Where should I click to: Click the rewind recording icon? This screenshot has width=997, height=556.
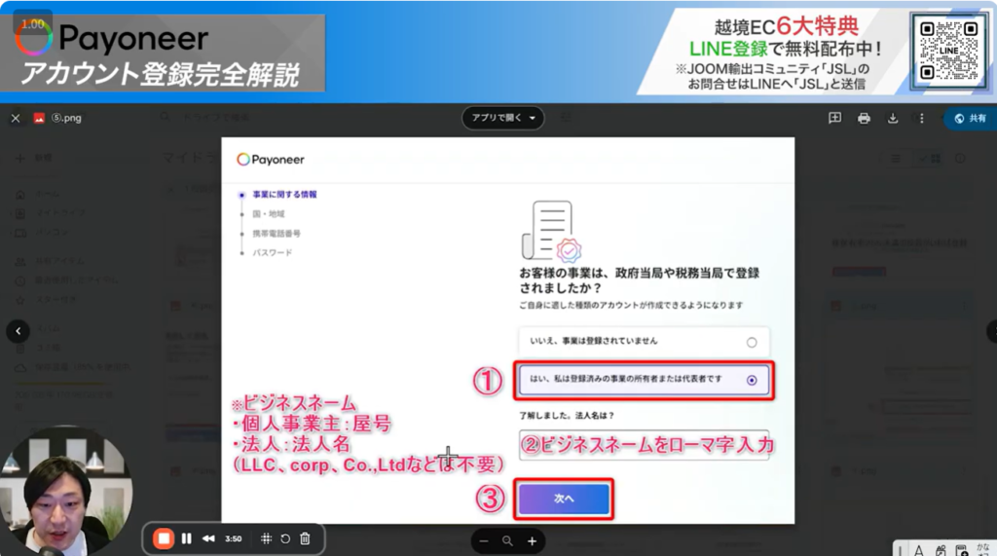click(208, 538)
